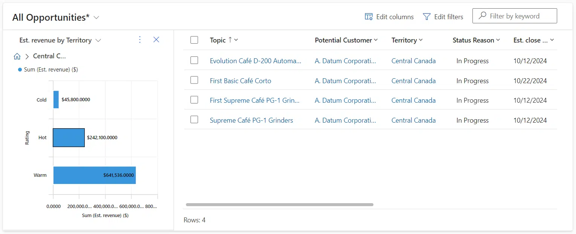The image size is (576, 234).
Task: Click the sort arrow on Topic column
Action: [x=230, y=40]
